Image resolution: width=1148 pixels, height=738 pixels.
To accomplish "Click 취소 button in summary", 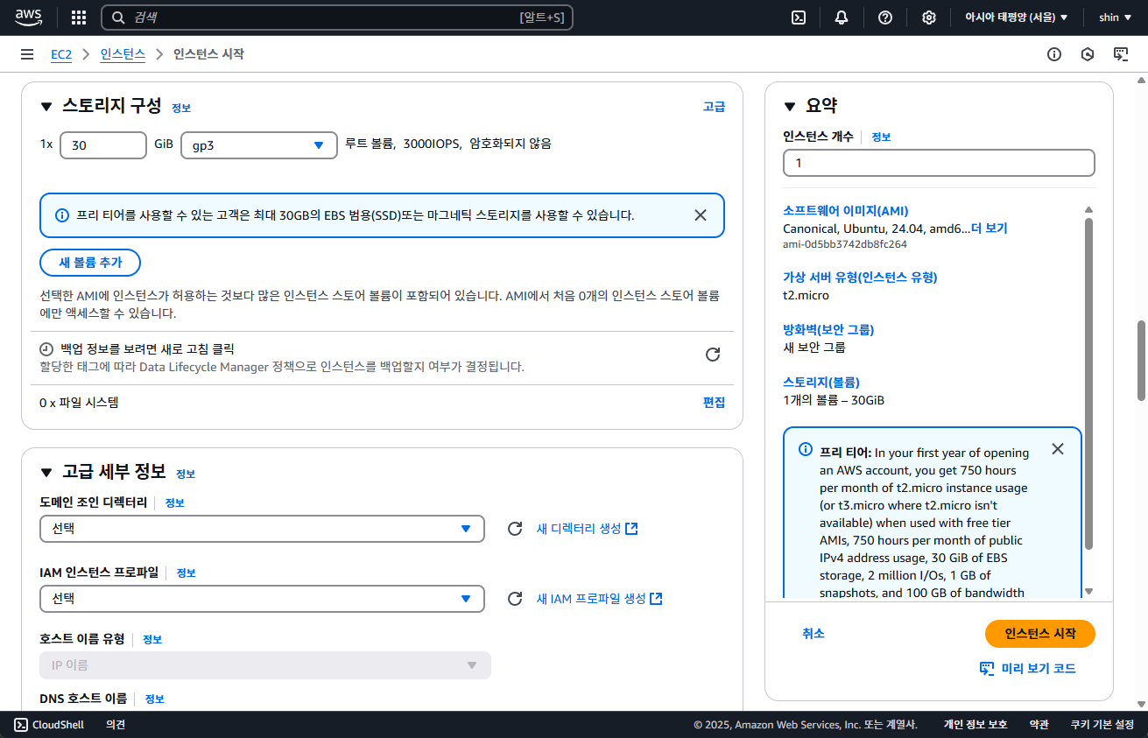I will click(x=813, y=634).
